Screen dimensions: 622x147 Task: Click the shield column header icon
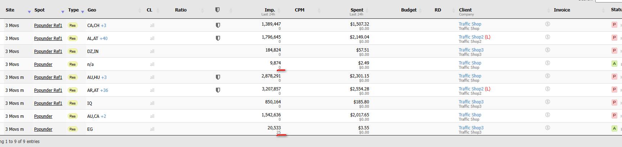(x=217, y=10)
